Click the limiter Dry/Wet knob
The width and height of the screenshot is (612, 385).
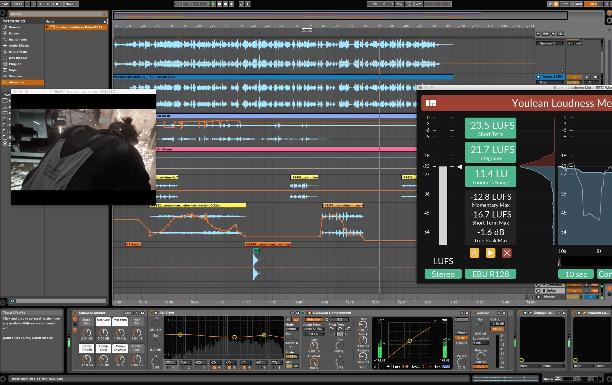[x=461, y=362]
